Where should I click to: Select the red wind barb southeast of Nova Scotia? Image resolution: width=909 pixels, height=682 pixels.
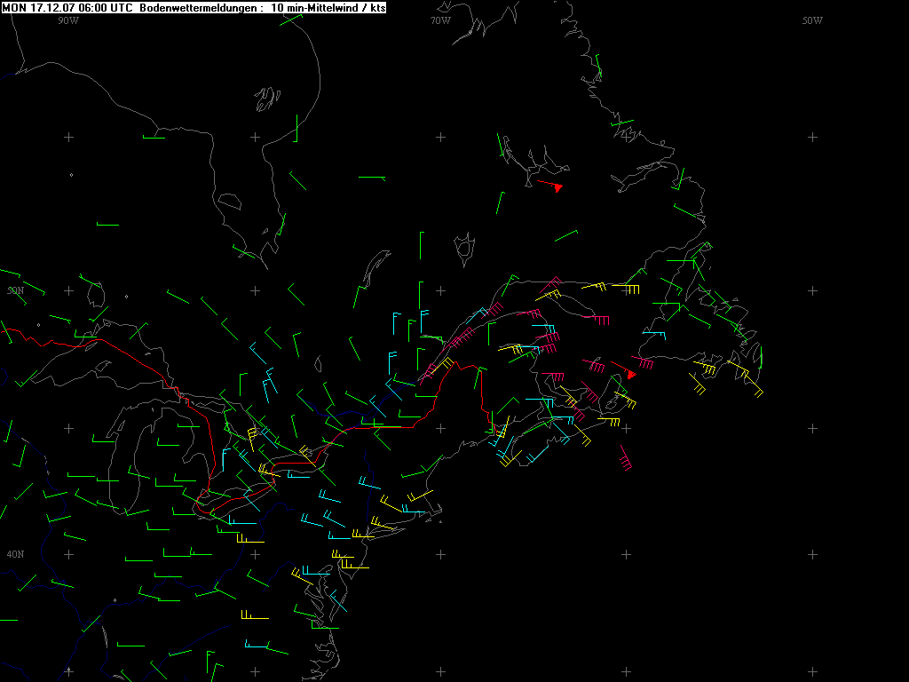click(626, 459)
